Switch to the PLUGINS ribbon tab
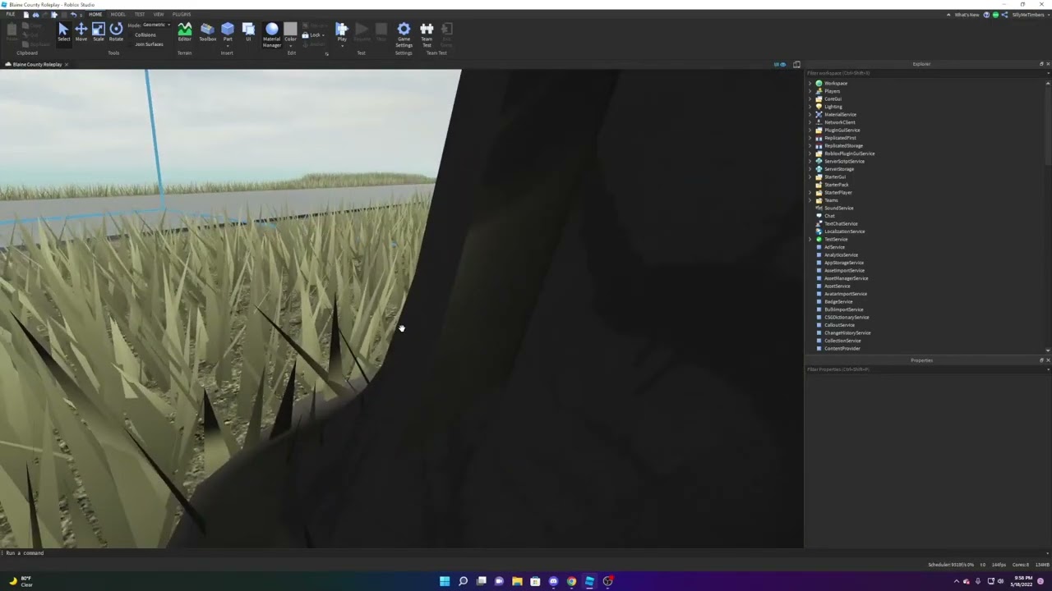Screen dimensions: 1052x591 point(182,14)
